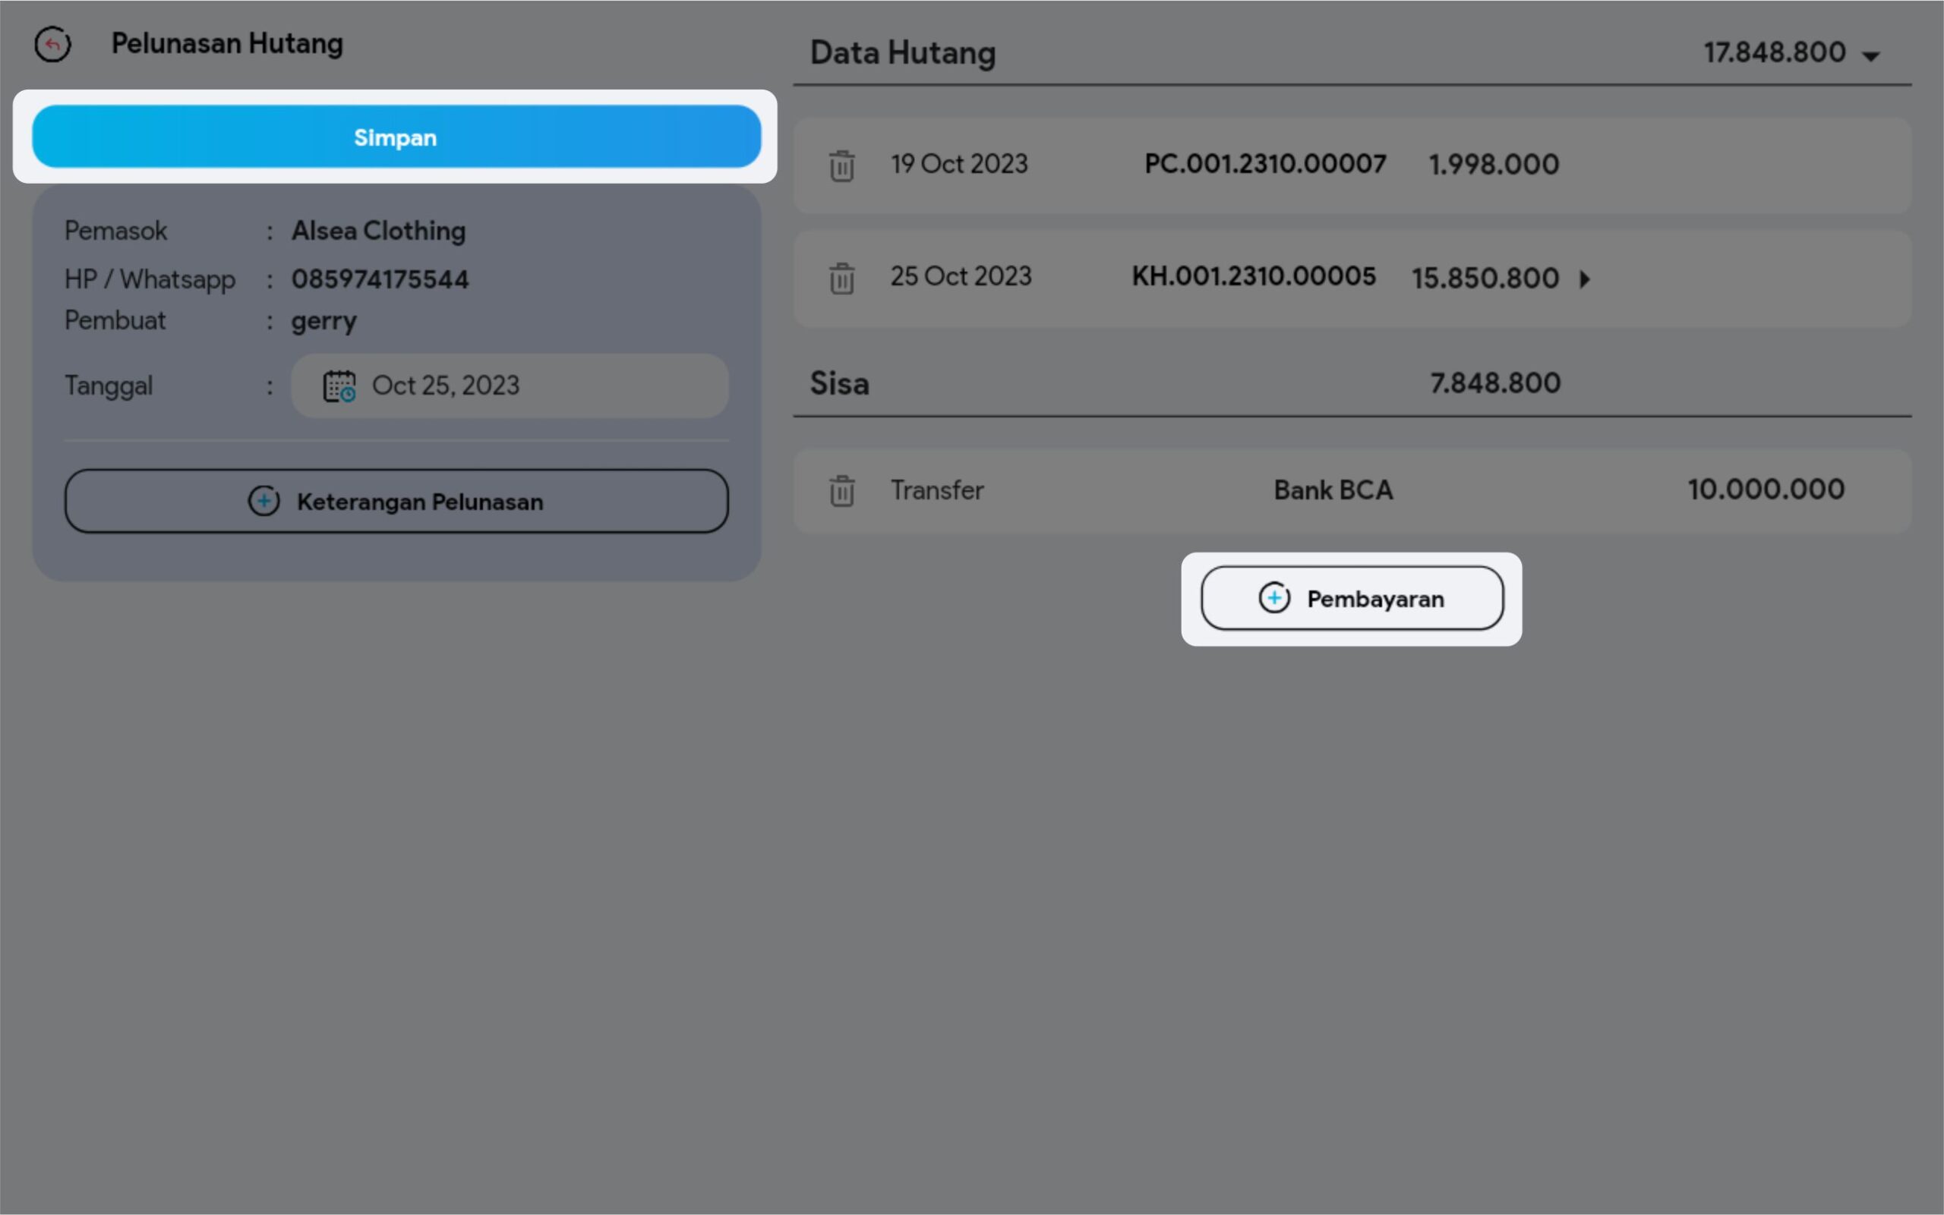
Task: Click plus icon on Pembayaran button
Action: click(x=1274, y=598)
